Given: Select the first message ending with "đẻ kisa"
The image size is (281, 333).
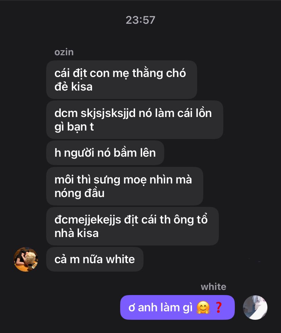Looking at the screenshot, I should click(121, 80).
